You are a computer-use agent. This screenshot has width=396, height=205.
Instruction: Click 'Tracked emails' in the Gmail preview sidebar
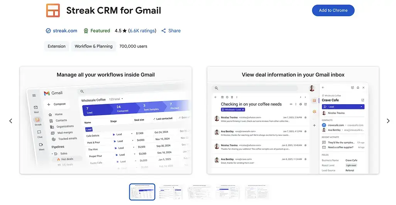pyautogui.click(x=68, y=139)
